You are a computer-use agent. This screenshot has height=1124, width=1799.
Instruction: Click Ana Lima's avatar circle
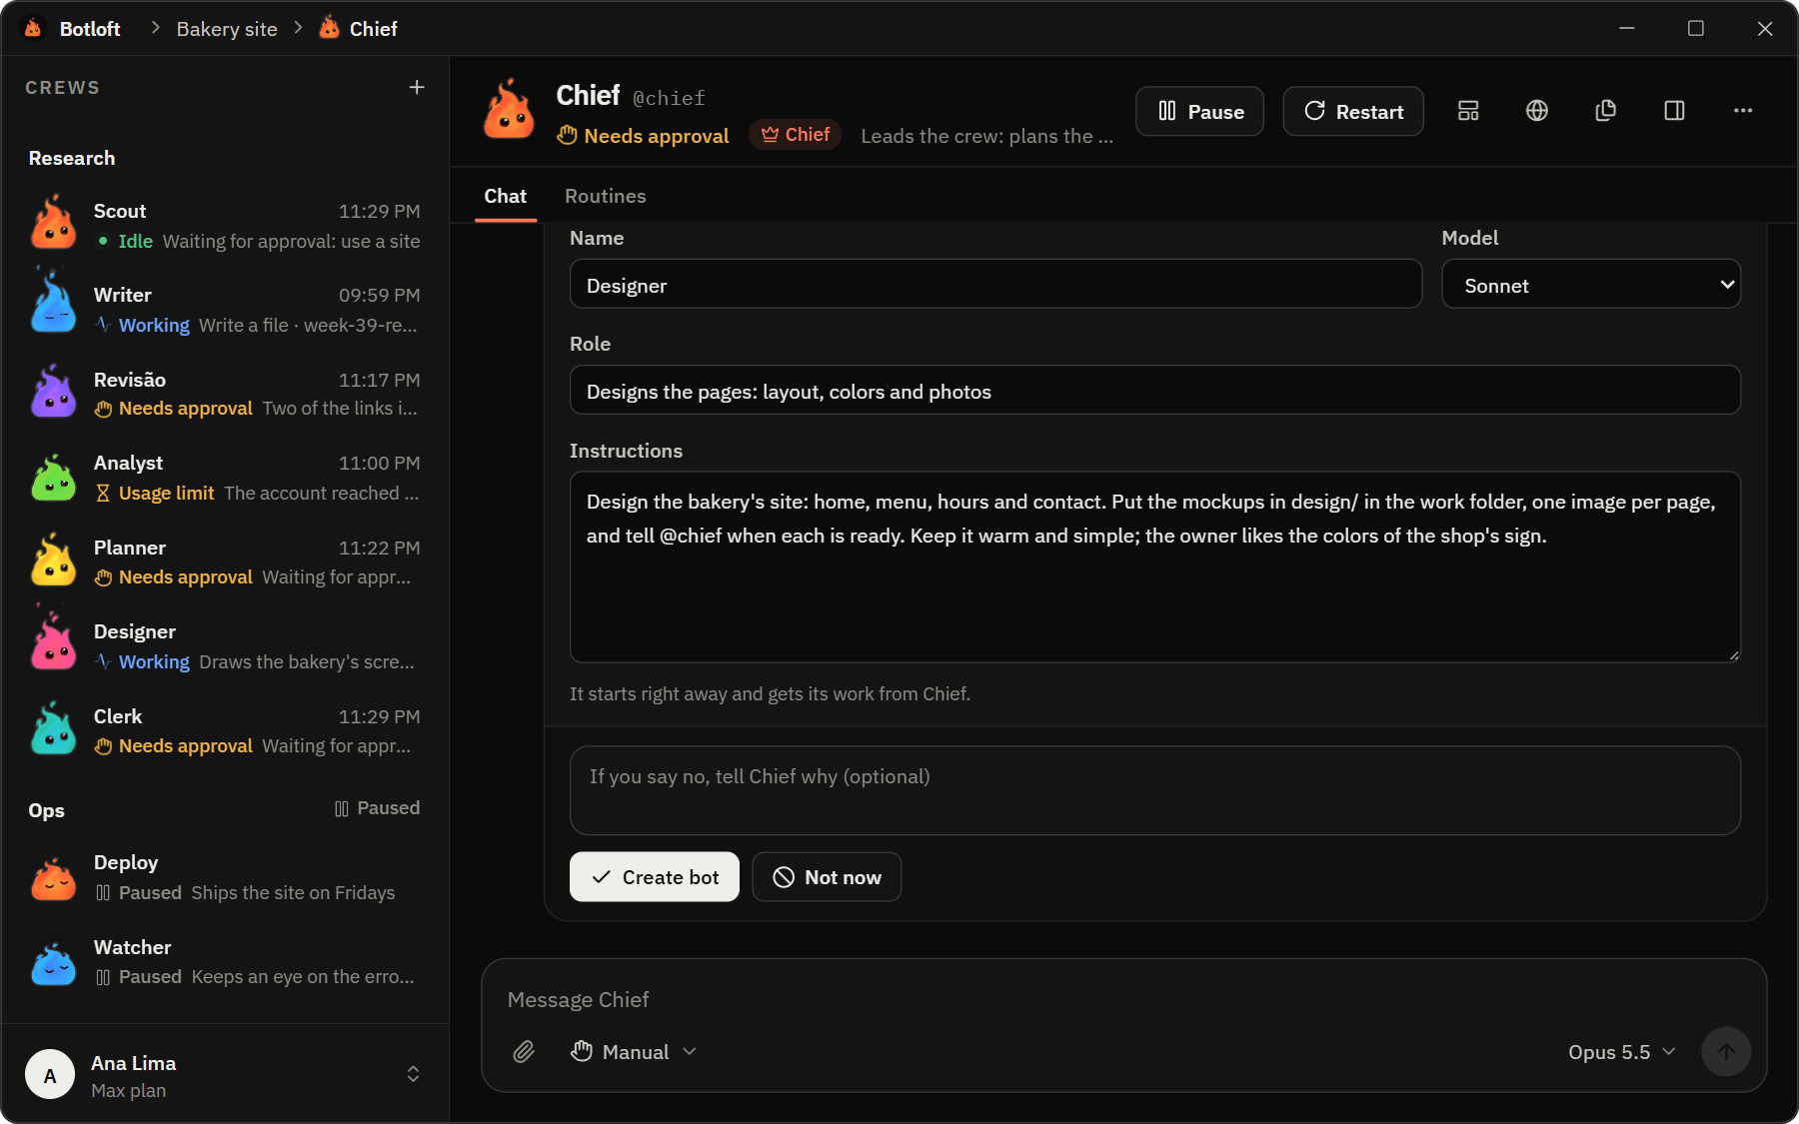coord(50,1075)
